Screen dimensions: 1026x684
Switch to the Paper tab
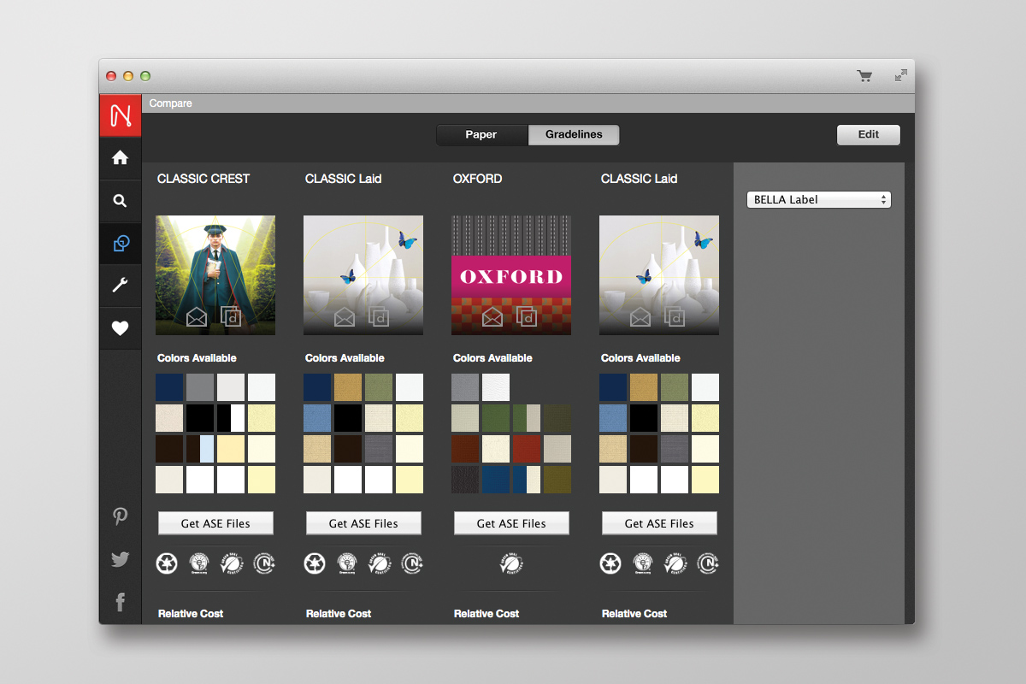481,135
